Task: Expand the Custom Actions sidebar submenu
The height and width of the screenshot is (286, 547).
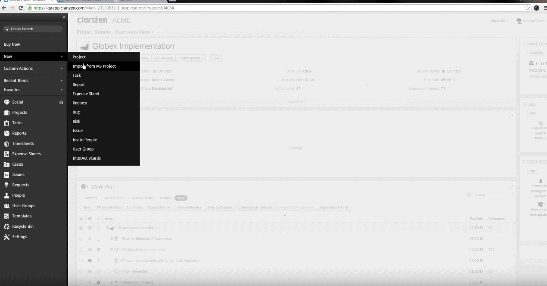Action: [x=34, y=69]
